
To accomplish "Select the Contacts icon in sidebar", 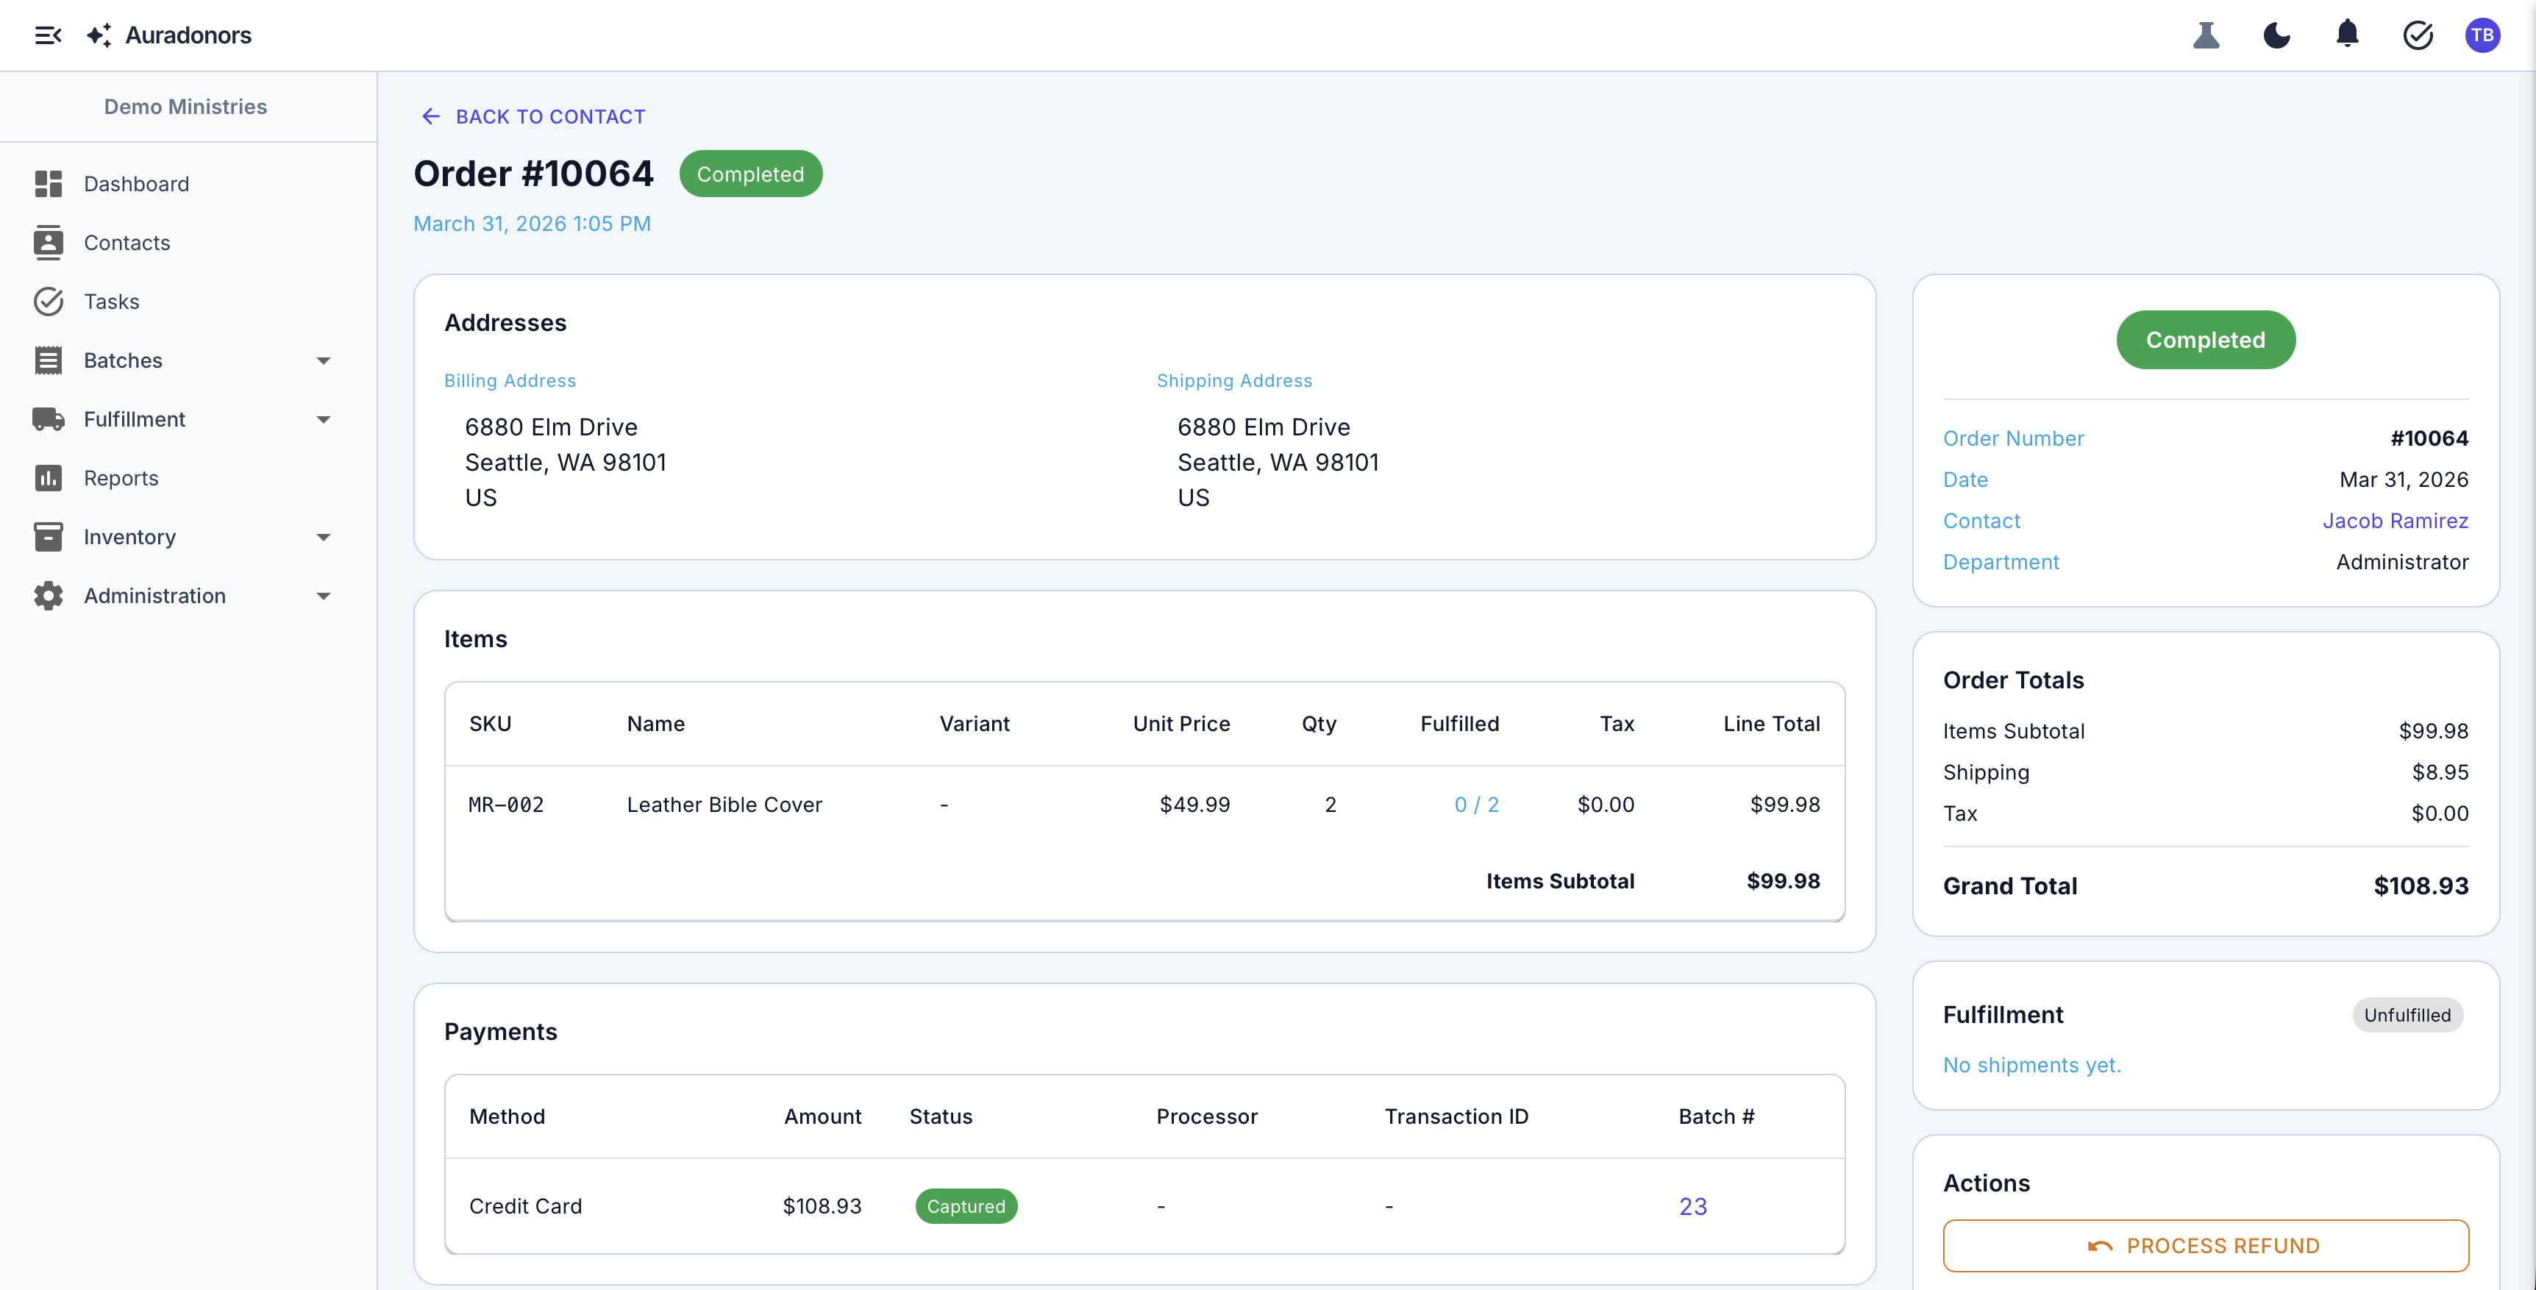I will point(49,242).
